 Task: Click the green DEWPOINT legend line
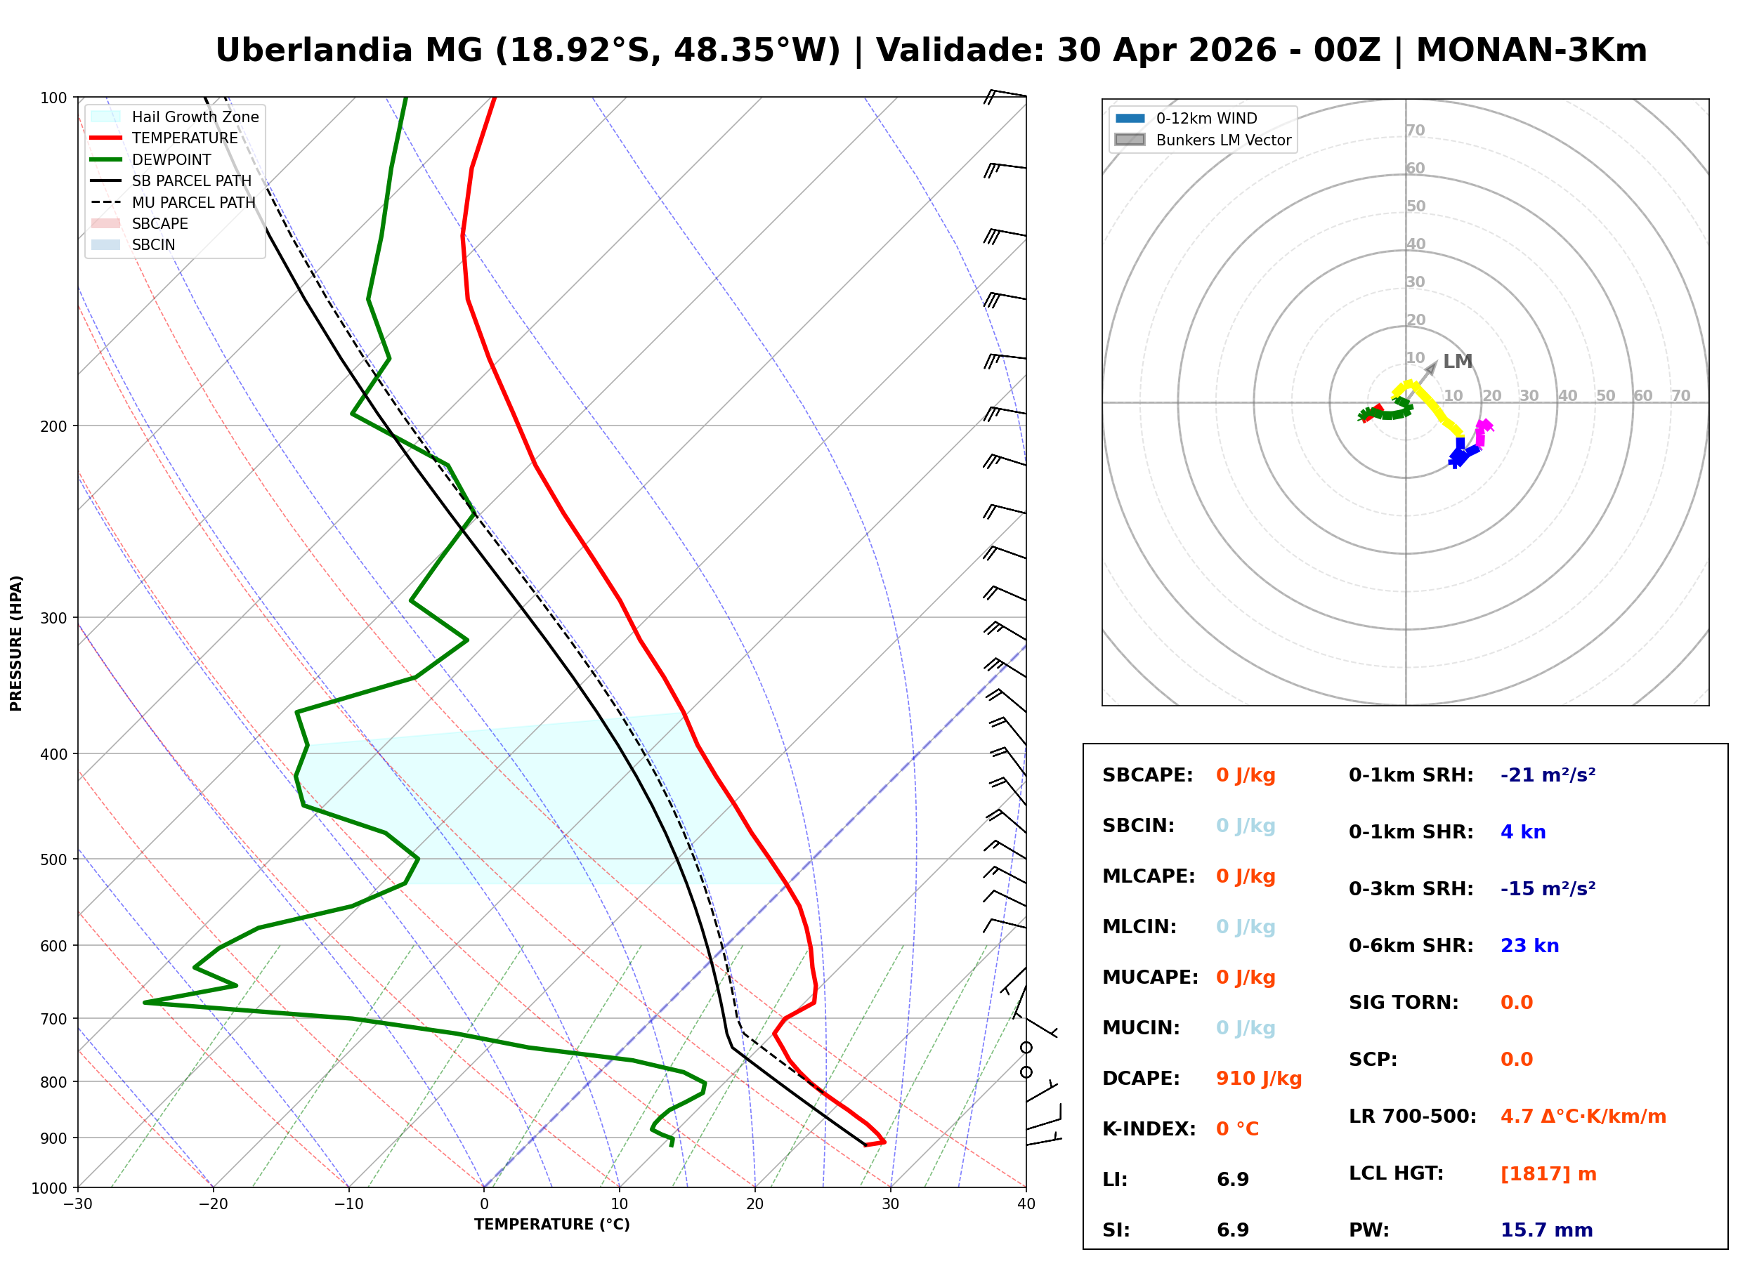click(106, 159)
